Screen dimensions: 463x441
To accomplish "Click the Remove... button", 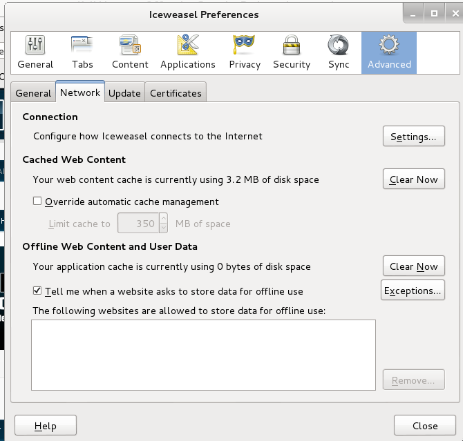I will pos(414,380).
